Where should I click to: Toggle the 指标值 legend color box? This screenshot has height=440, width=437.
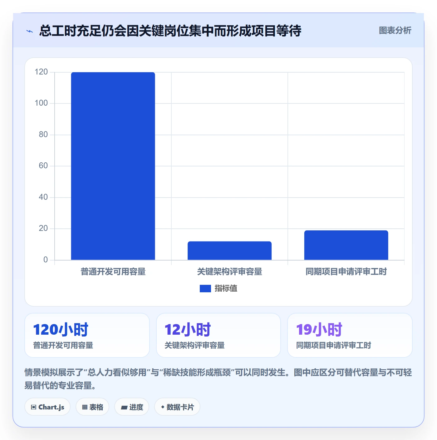[x=205, y=289]
